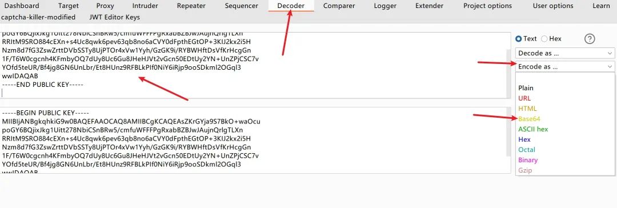
Task: Open the Logger tab
Action: (x=385, y=6)
